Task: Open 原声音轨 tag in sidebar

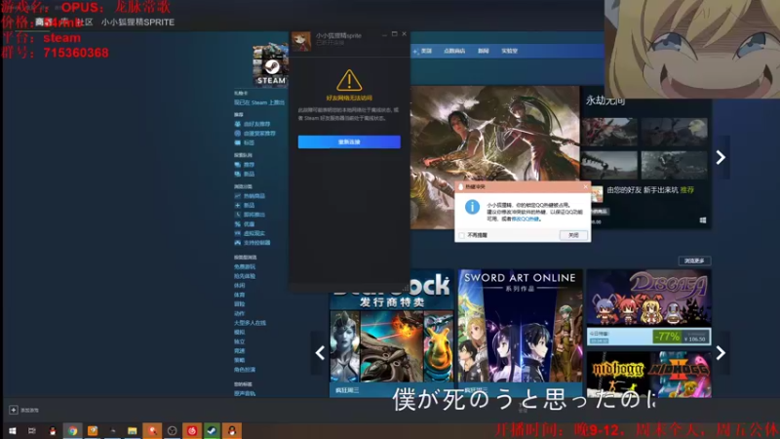Action: (245, 394)
